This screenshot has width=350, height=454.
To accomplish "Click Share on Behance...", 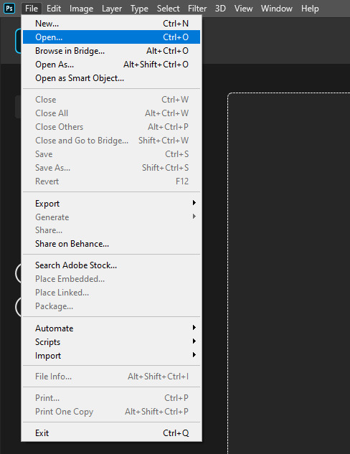I will [111, 244].
